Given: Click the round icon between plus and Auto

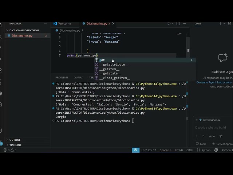Looking at the screenshot, I should (203, 136).
